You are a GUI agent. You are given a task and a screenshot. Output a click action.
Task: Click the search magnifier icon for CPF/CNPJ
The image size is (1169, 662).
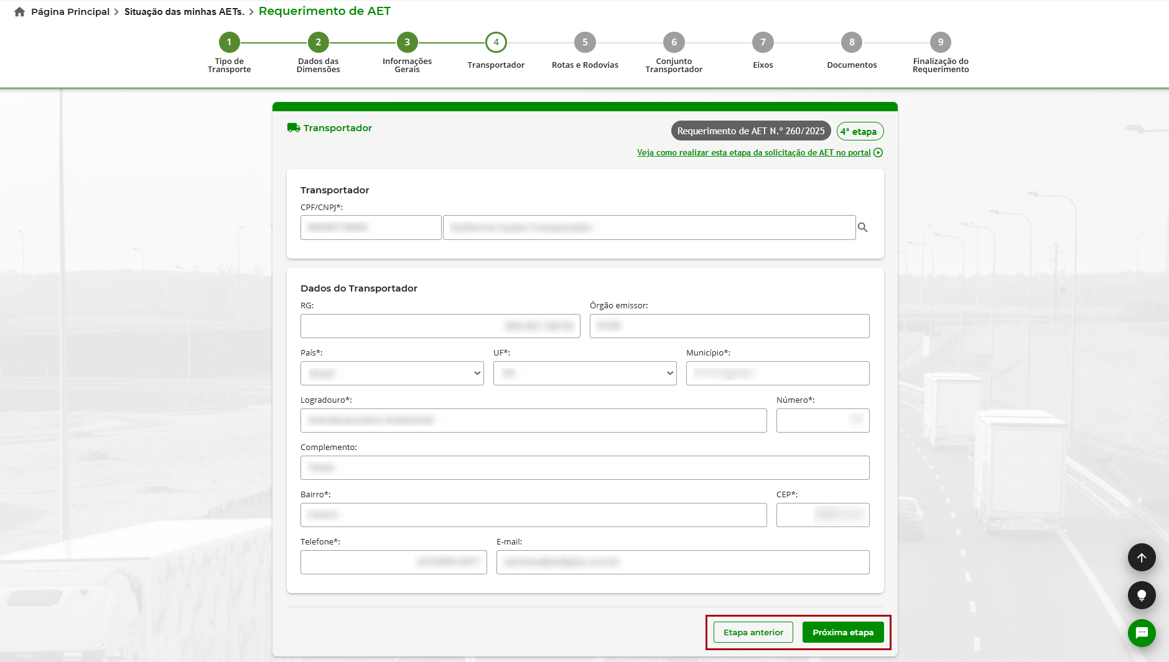click(862, 228)
